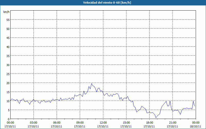Select the 55 label on the y-axis
206x129 pixels.
pos(8,20)
